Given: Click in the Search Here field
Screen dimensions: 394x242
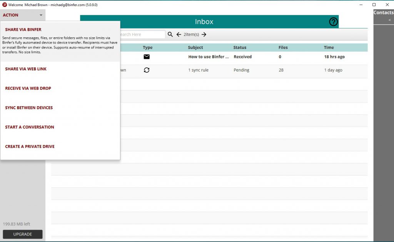Looking at the screenshot, I should coord(142,35).
